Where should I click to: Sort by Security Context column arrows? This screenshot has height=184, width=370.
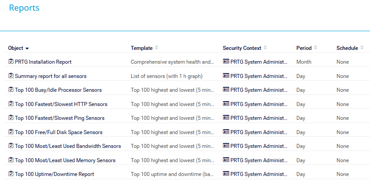tap(265, 48)
